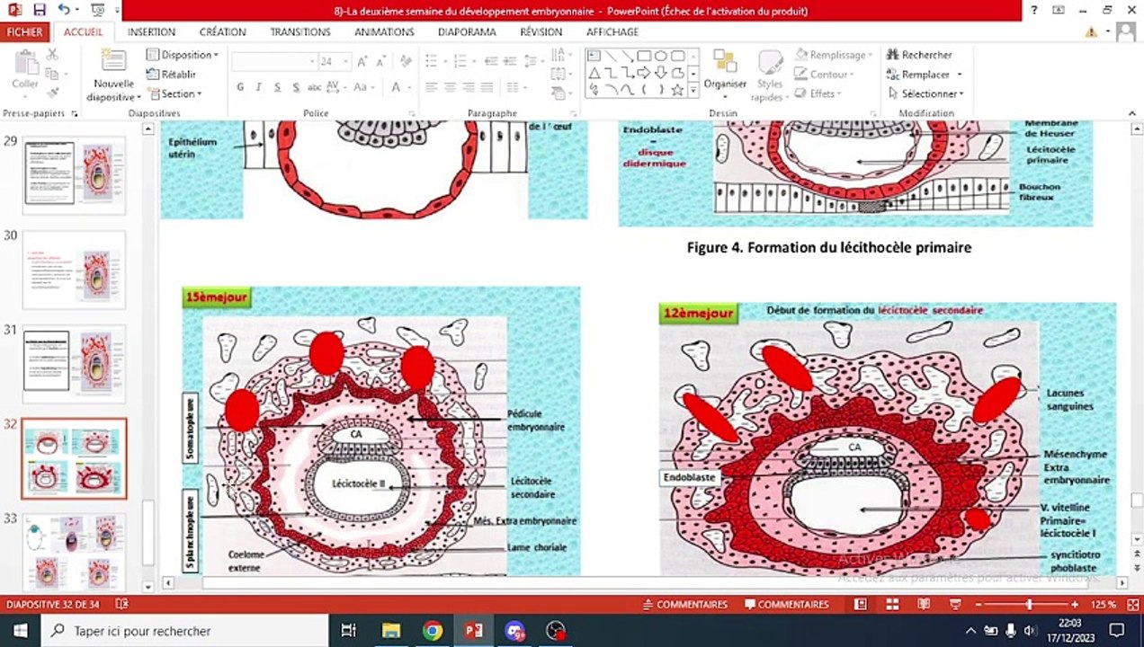
Task: Toggle bold G formatting
Action: [x=240, y=87]
